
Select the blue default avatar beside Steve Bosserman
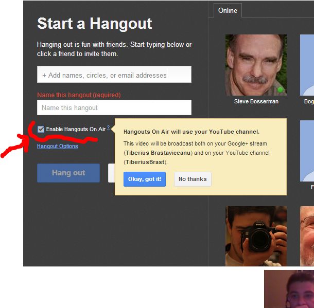coord(307,65)
